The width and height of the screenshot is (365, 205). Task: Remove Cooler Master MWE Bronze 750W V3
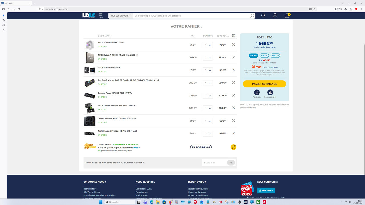(234, 121)
